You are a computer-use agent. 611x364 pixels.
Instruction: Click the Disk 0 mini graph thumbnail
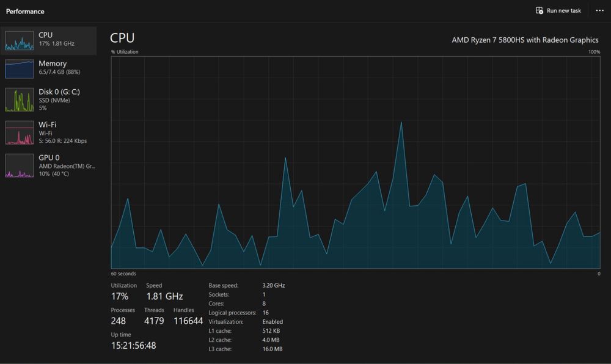[19, 100]
